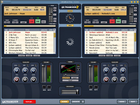Select the crossed-lines fade curve icon

tap(78, 65)
